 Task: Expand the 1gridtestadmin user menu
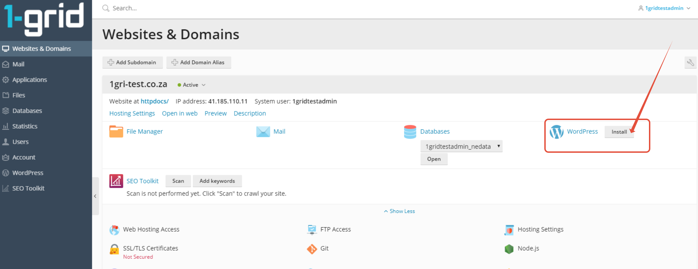tap(664, 8)
